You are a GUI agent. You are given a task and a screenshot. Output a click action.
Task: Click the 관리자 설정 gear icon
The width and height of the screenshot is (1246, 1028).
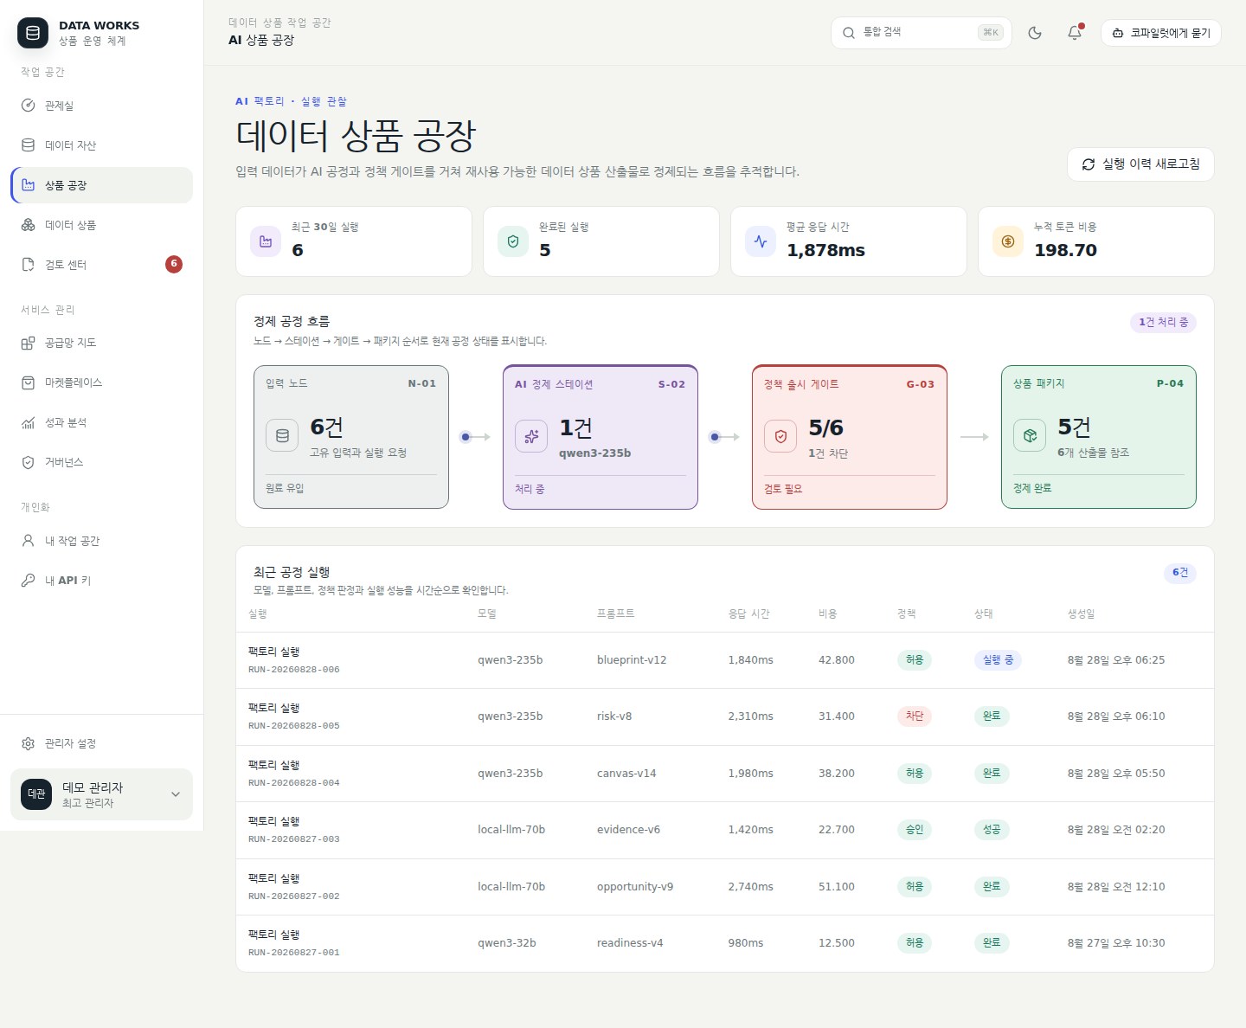28,743
